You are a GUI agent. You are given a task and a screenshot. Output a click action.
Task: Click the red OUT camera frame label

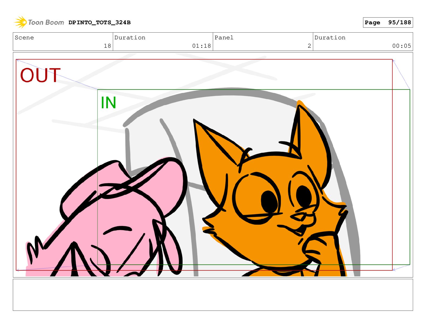[x=40, y=75]
